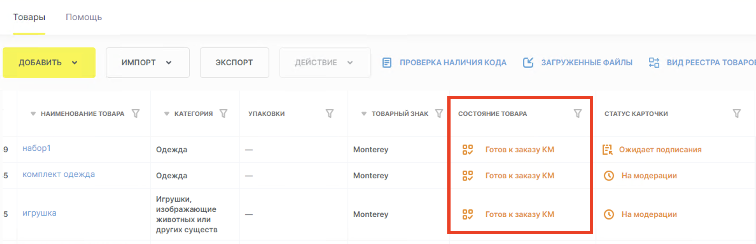Click the registry view icon
The image size is (756, 244).
[x=654, y=63]
